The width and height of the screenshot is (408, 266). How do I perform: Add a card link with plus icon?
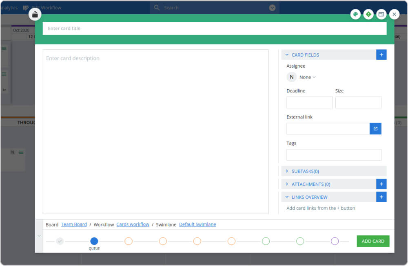pos(381,197)
